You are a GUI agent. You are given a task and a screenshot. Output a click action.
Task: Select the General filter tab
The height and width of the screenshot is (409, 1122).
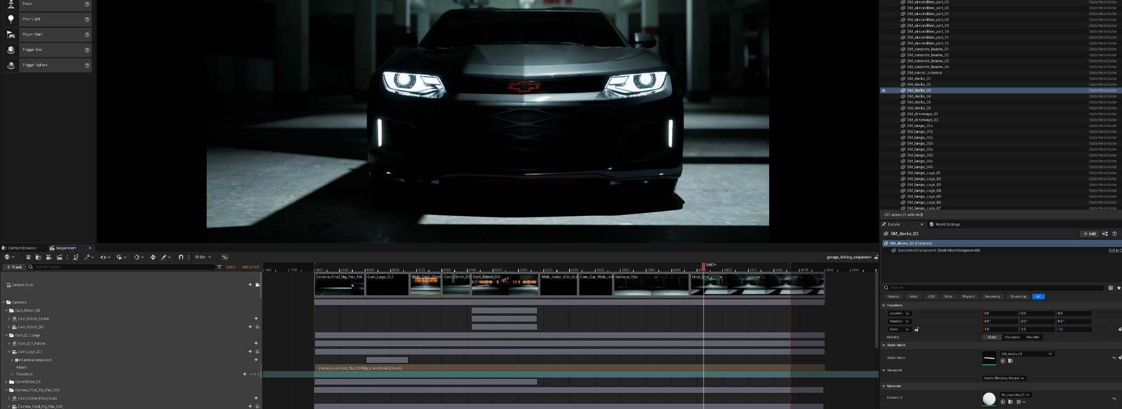pyautogui.click(x=893, y=297)
